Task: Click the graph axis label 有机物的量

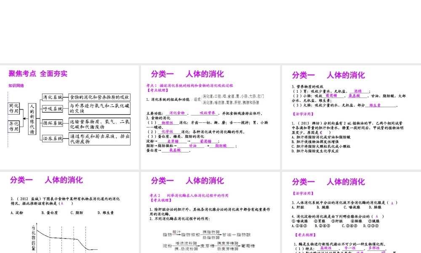Action: tap(33, 238)
